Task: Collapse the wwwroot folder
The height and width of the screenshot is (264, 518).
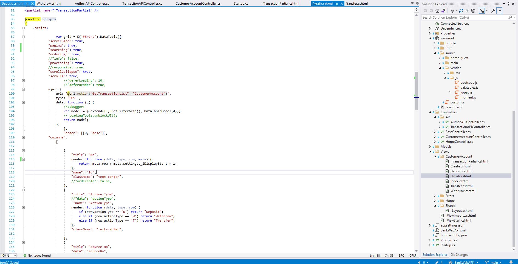Action: point(430,38)
